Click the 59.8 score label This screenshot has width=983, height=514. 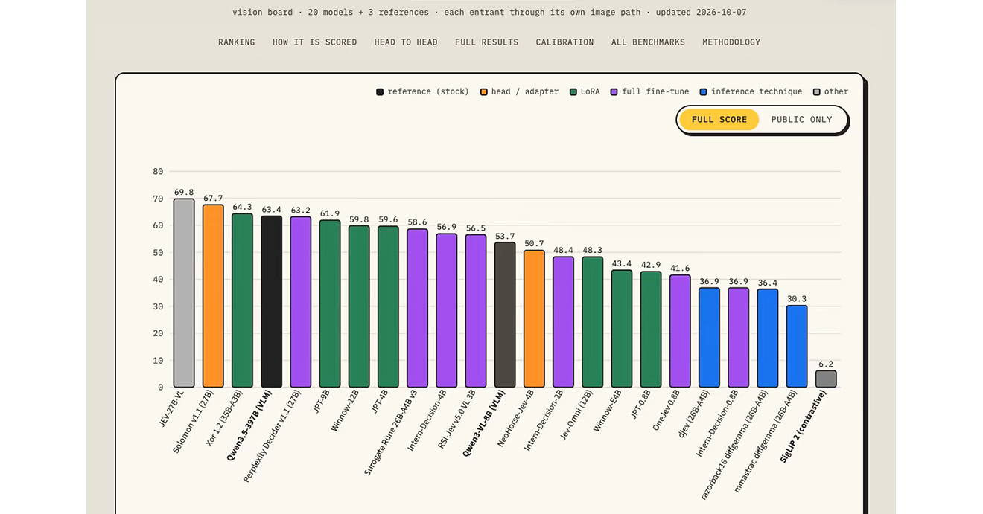click(x=359, y=219)
